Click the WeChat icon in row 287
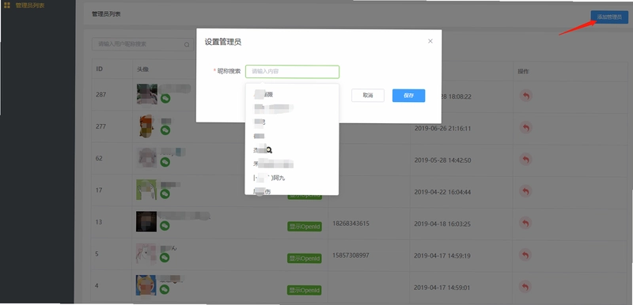Screen dimensions: 633x305 tap(165, 98)
